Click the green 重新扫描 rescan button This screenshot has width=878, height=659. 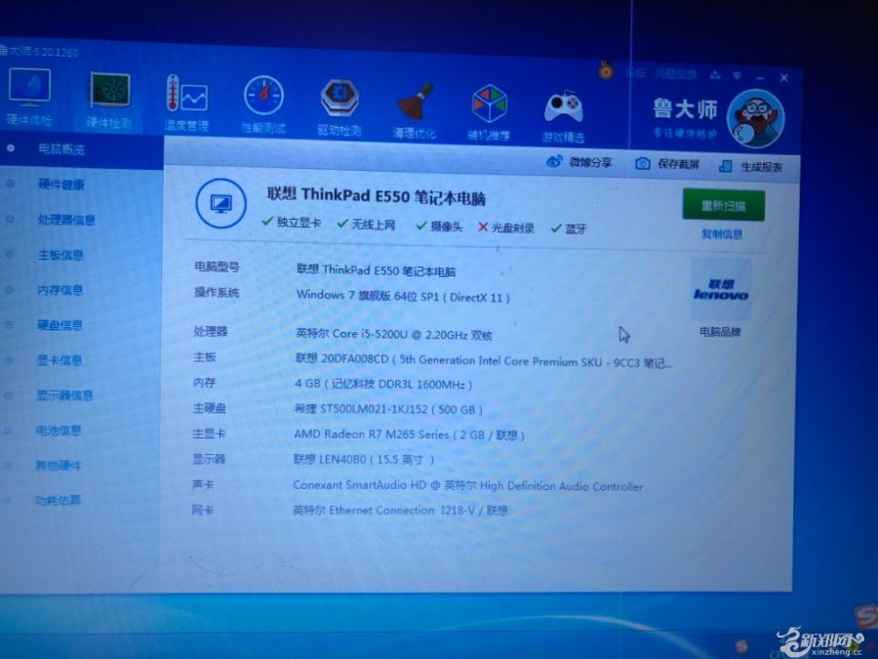click(724, 205)
